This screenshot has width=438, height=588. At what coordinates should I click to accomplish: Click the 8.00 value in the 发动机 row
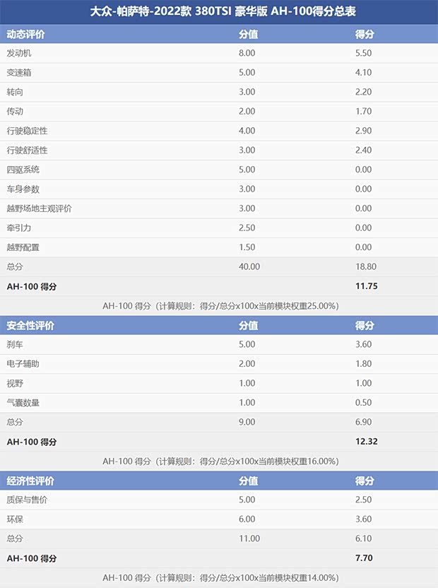pyautogui.click(x=247, y=53)
